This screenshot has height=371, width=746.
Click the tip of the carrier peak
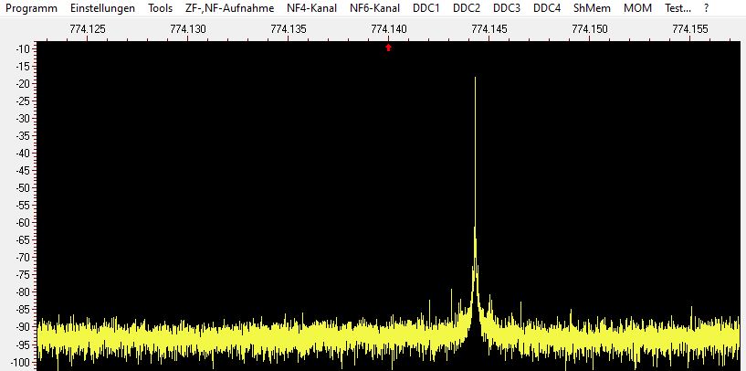[x=475, y=77]
